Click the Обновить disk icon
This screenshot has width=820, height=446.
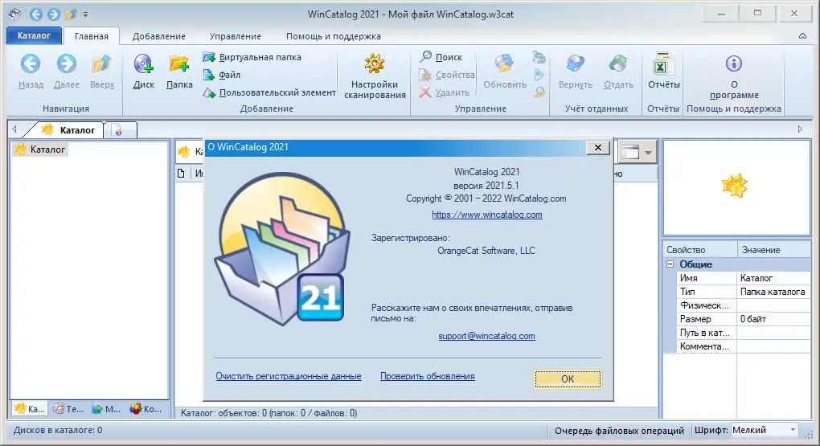pyautogui.click(x=504, y=63)
